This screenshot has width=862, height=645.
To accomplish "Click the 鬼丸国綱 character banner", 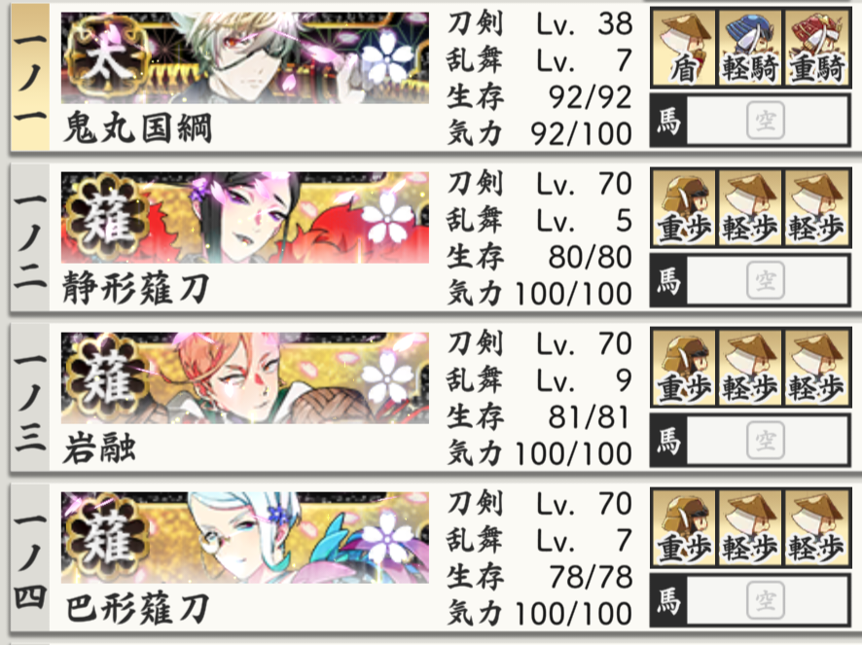I will pyautogui.click(x=244, y=57).
